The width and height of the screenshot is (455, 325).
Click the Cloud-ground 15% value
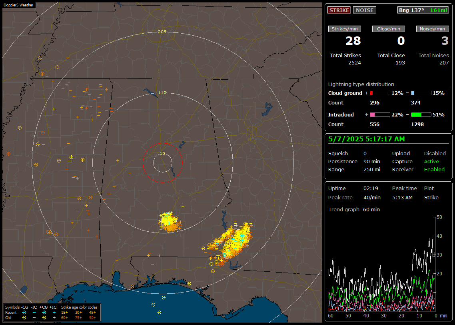[x=439, y=93]
